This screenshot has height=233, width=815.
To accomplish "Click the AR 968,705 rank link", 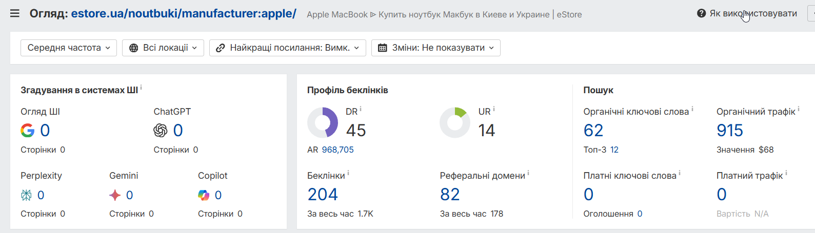I will [337, 150].
